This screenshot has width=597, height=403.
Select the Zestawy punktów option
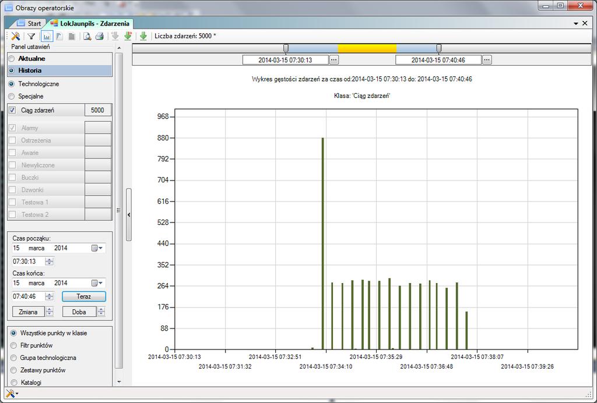(x=14, y=370)
